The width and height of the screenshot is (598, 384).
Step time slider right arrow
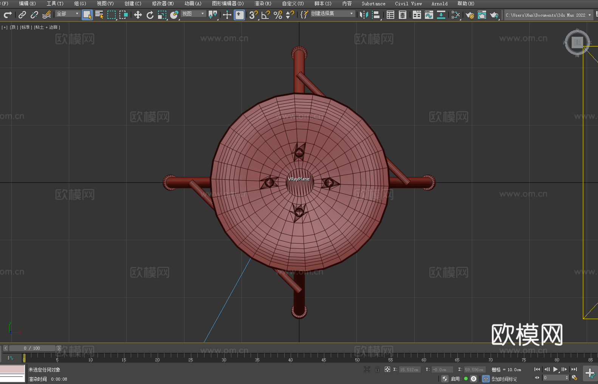tap(59, 348)
